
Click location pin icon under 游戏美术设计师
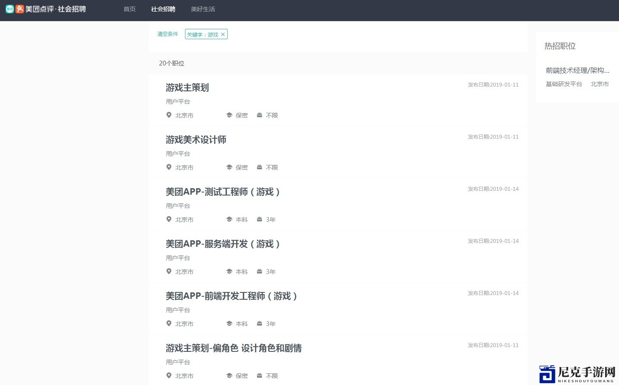(x=169, y=167)
